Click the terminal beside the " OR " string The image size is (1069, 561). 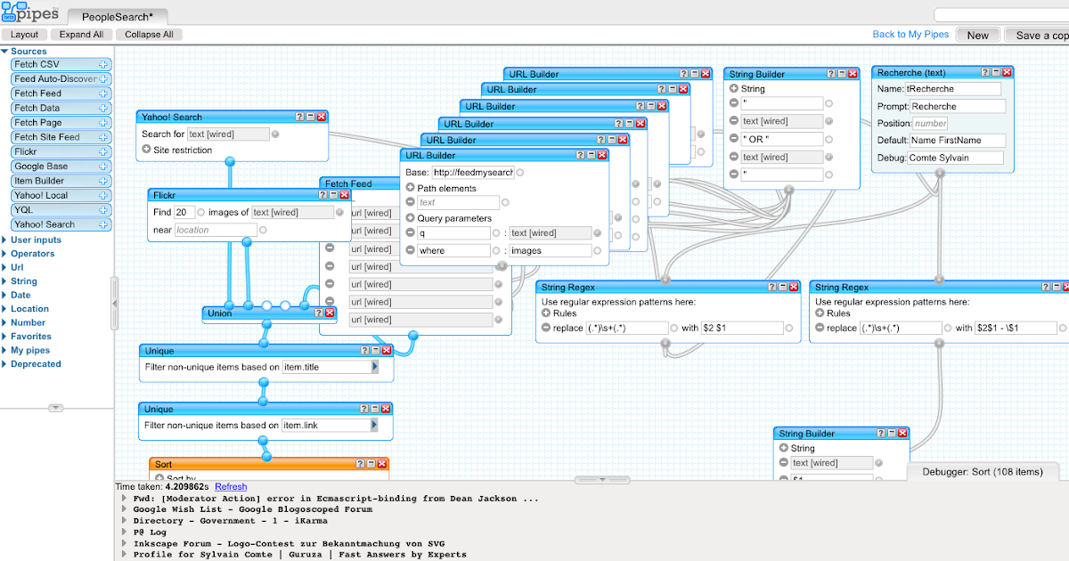click(x=829, y=139)
